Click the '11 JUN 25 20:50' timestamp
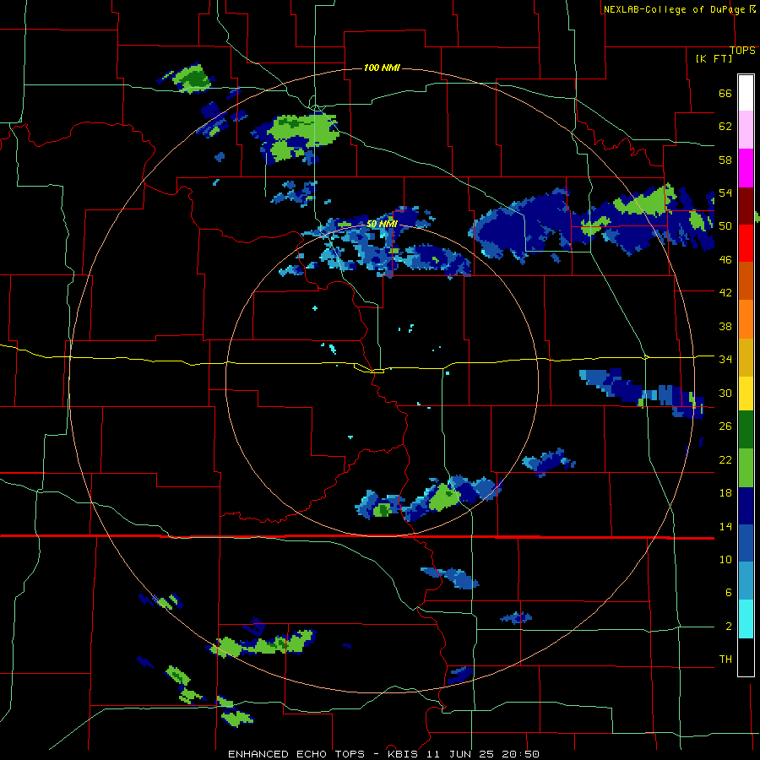760x760 pixels. click(483, 754)
